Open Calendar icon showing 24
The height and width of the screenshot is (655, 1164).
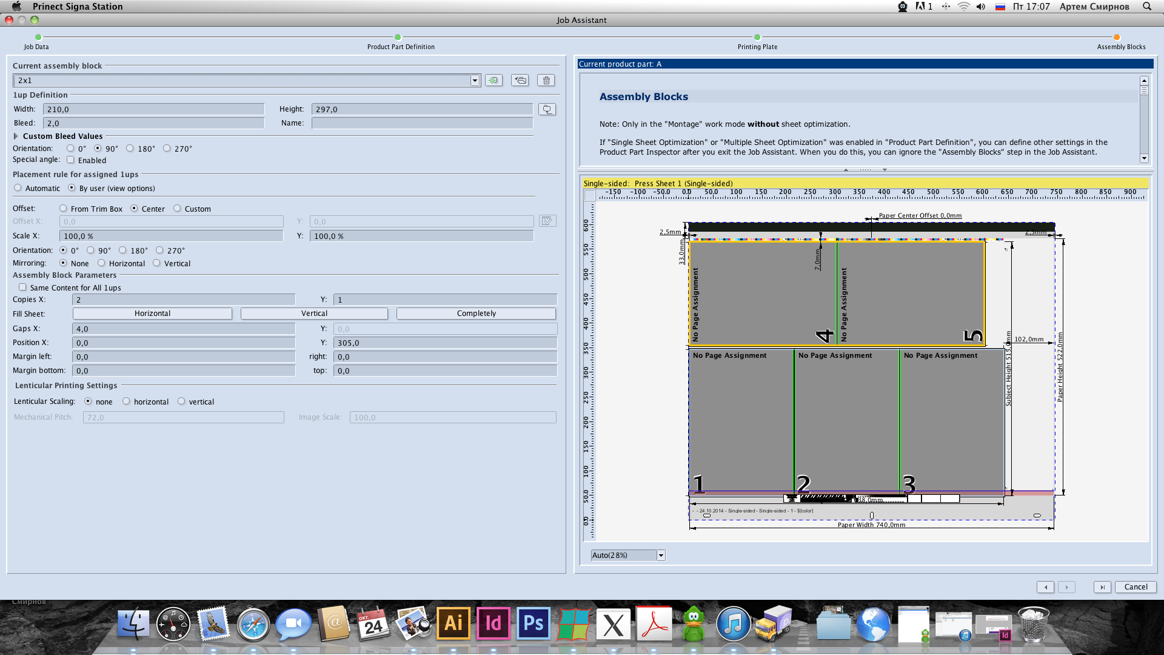click(x=373, y=623)
